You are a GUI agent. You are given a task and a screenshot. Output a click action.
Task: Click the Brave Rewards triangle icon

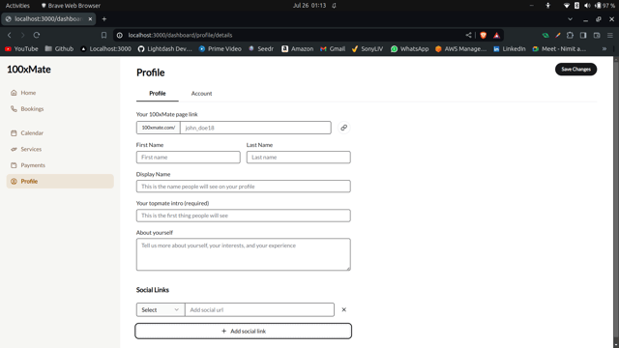pos(496,35)
